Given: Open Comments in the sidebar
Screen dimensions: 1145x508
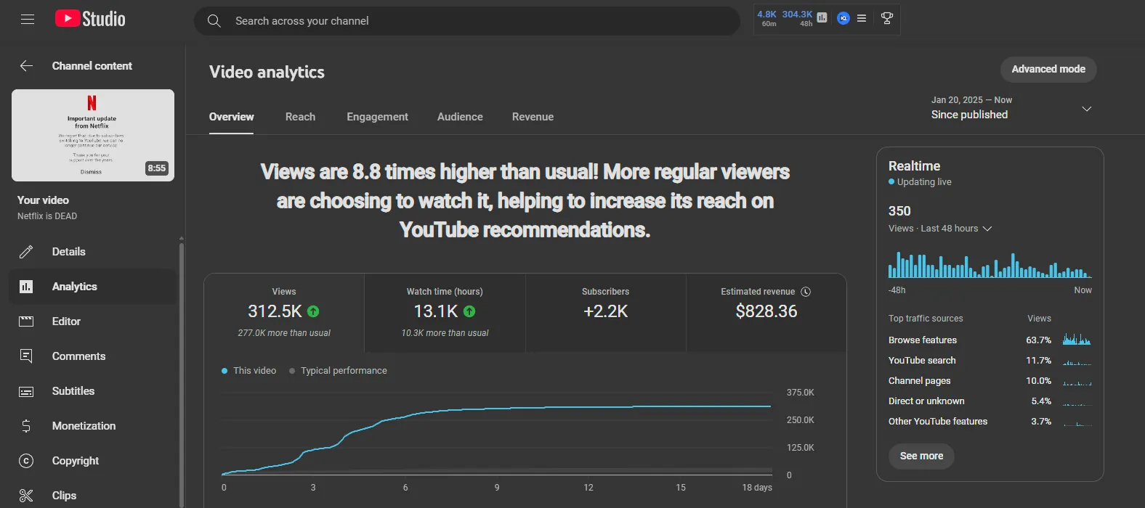Looking at the screenshot, I should click(93, 356).
